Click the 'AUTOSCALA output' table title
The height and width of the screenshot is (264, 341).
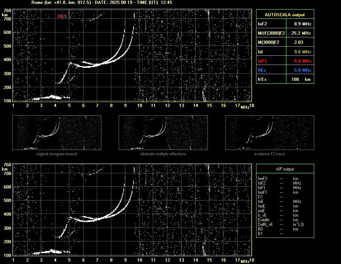285,14
